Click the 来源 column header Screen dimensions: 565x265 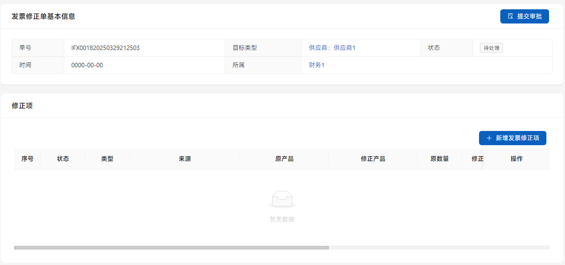[185, 159]
